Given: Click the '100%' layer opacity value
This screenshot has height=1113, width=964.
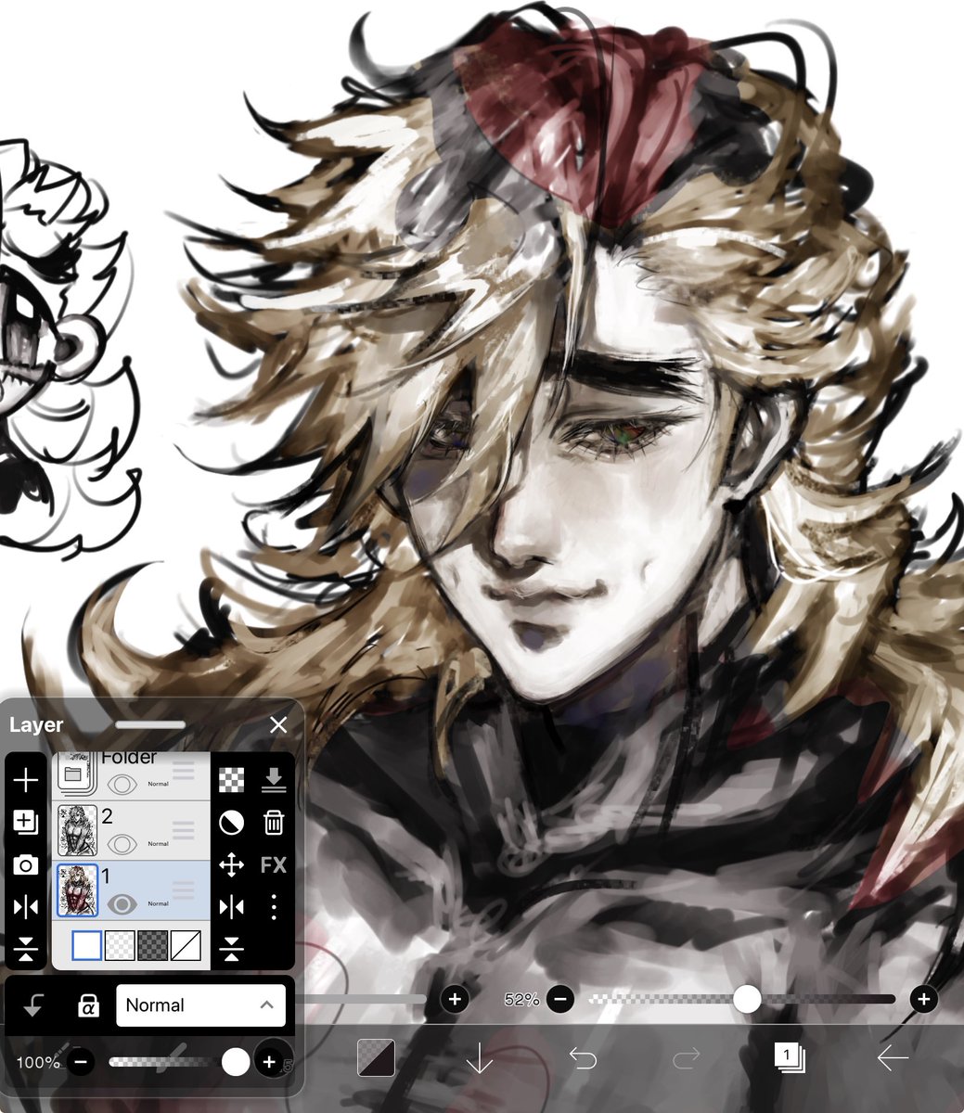Looking at the screenshot, I should point(38,1062).
